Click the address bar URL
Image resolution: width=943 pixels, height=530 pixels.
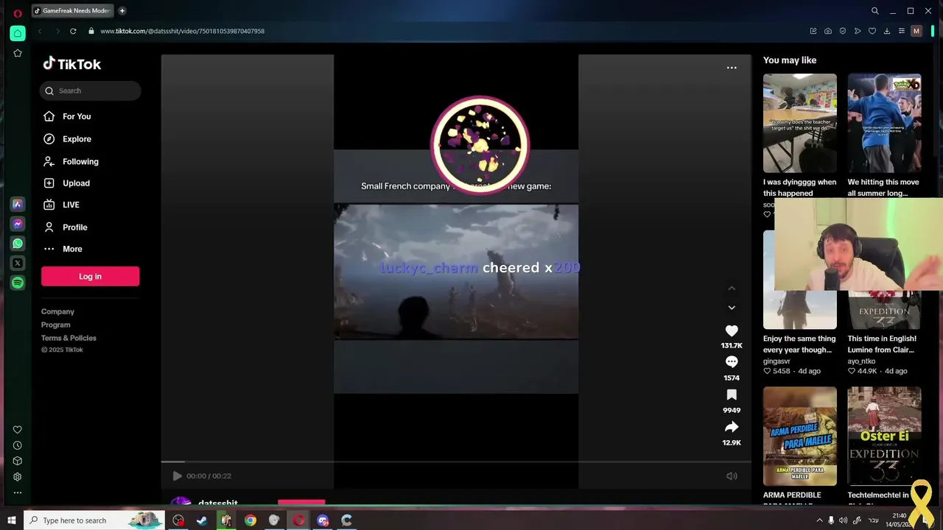(182, 31)
